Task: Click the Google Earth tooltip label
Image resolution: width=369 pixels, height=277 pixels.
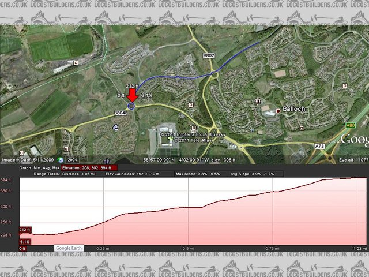Action: point(69,248)
